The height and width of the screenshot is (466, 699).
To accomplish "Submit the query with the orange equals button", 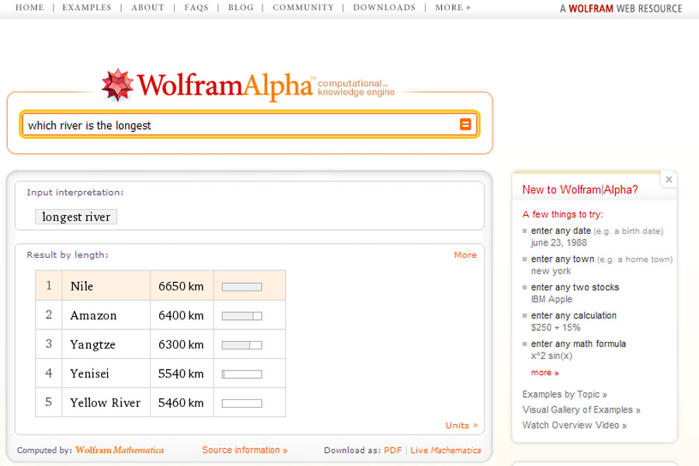I will click(x=466, y=123).
